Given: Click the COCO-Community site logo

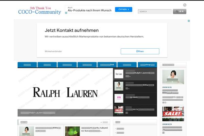Looking at the screenshot, I should coord(39,11).
